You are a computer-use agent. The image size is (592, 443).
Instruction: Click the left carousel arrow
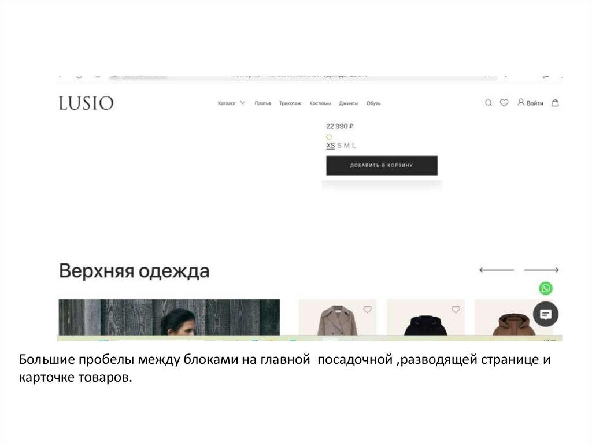(x=496, y=270)
